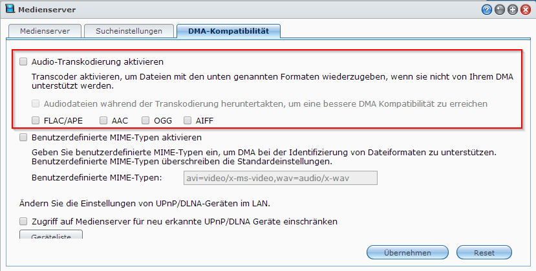Click the Medienserver app icon in title bar
Image resolution: width=536 pixels, height=271 pixels.
(10, 10)
